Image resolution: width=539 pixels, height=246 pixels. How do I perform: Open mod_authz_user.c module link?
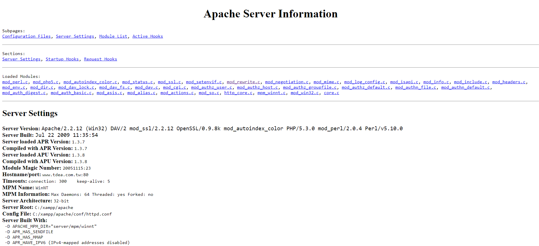tap(212, 87)
